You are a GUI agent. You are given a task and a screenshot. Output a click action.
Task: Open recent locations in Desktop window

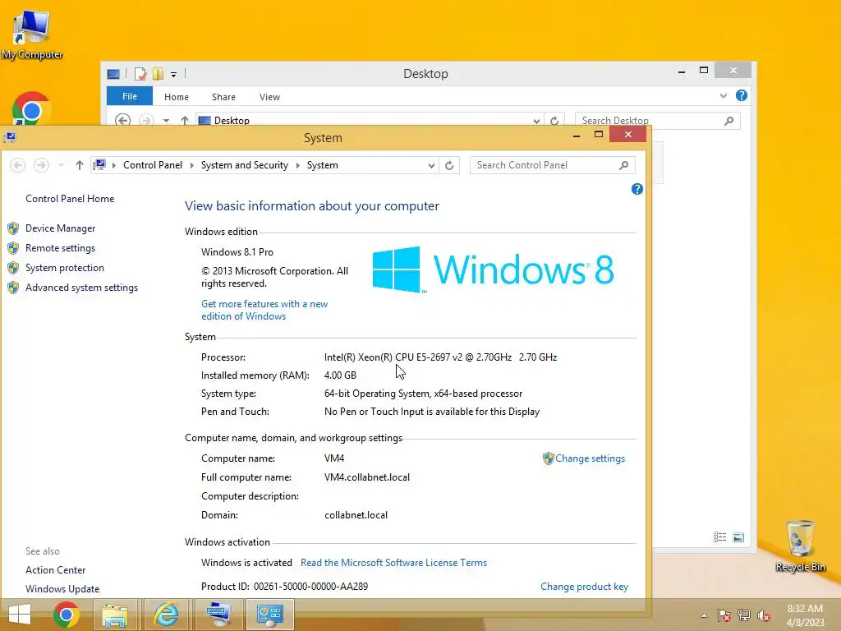click(166, 120)
